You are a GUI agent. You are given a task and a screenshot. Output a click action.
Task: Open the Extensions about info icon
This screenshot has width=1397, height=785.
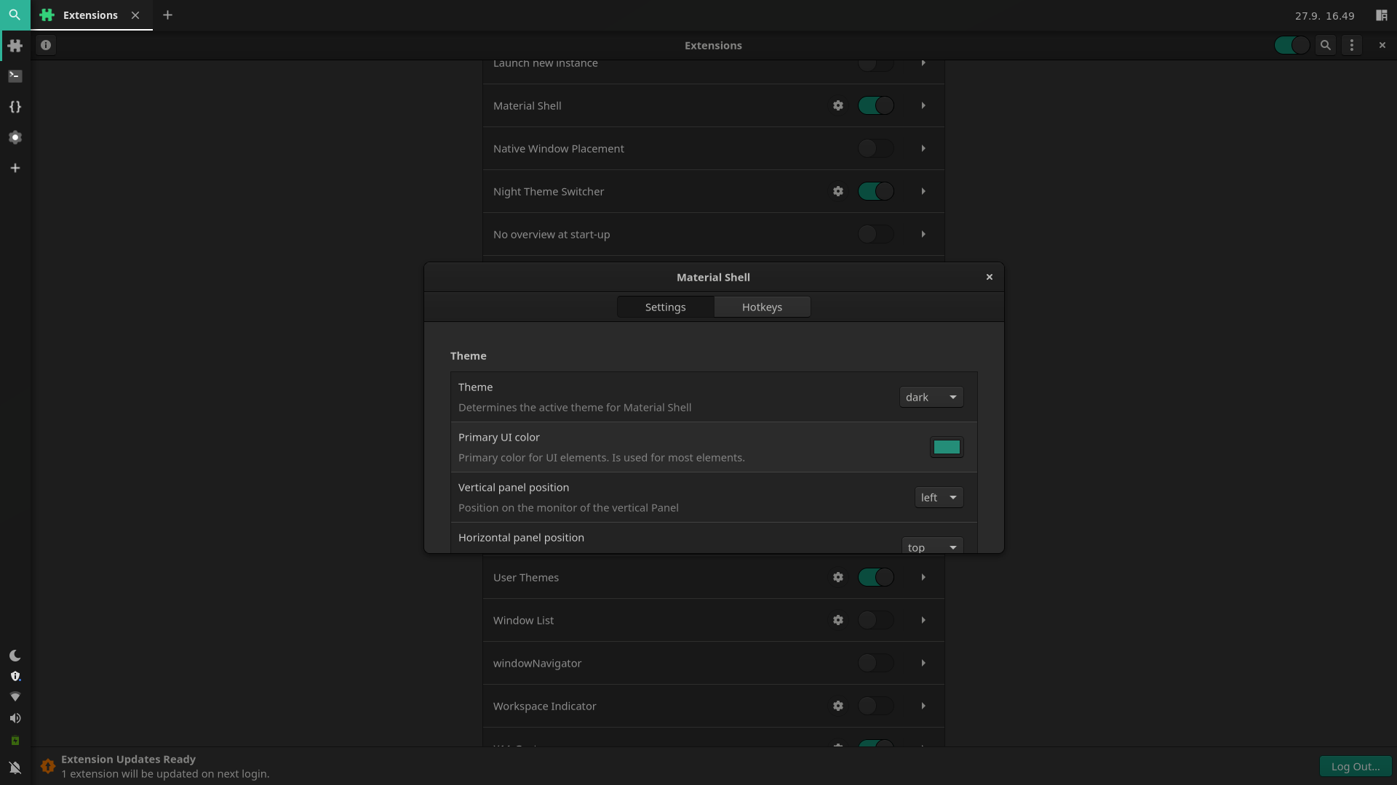[x=46, y=45]
